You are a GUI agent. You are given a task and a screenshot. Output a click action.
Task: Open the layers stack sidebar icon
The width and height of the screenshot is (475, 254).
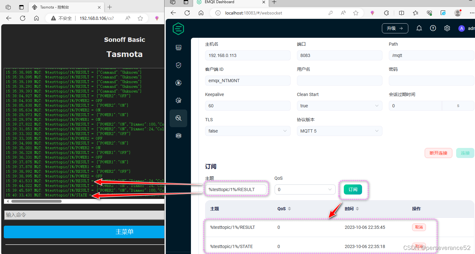click(x=178, y=136)
